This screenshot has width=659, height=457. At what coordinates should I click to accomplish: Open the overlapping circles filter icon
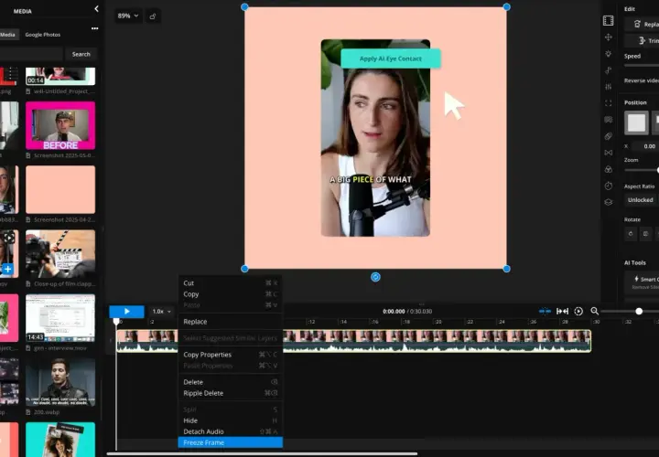coord(608,169)
